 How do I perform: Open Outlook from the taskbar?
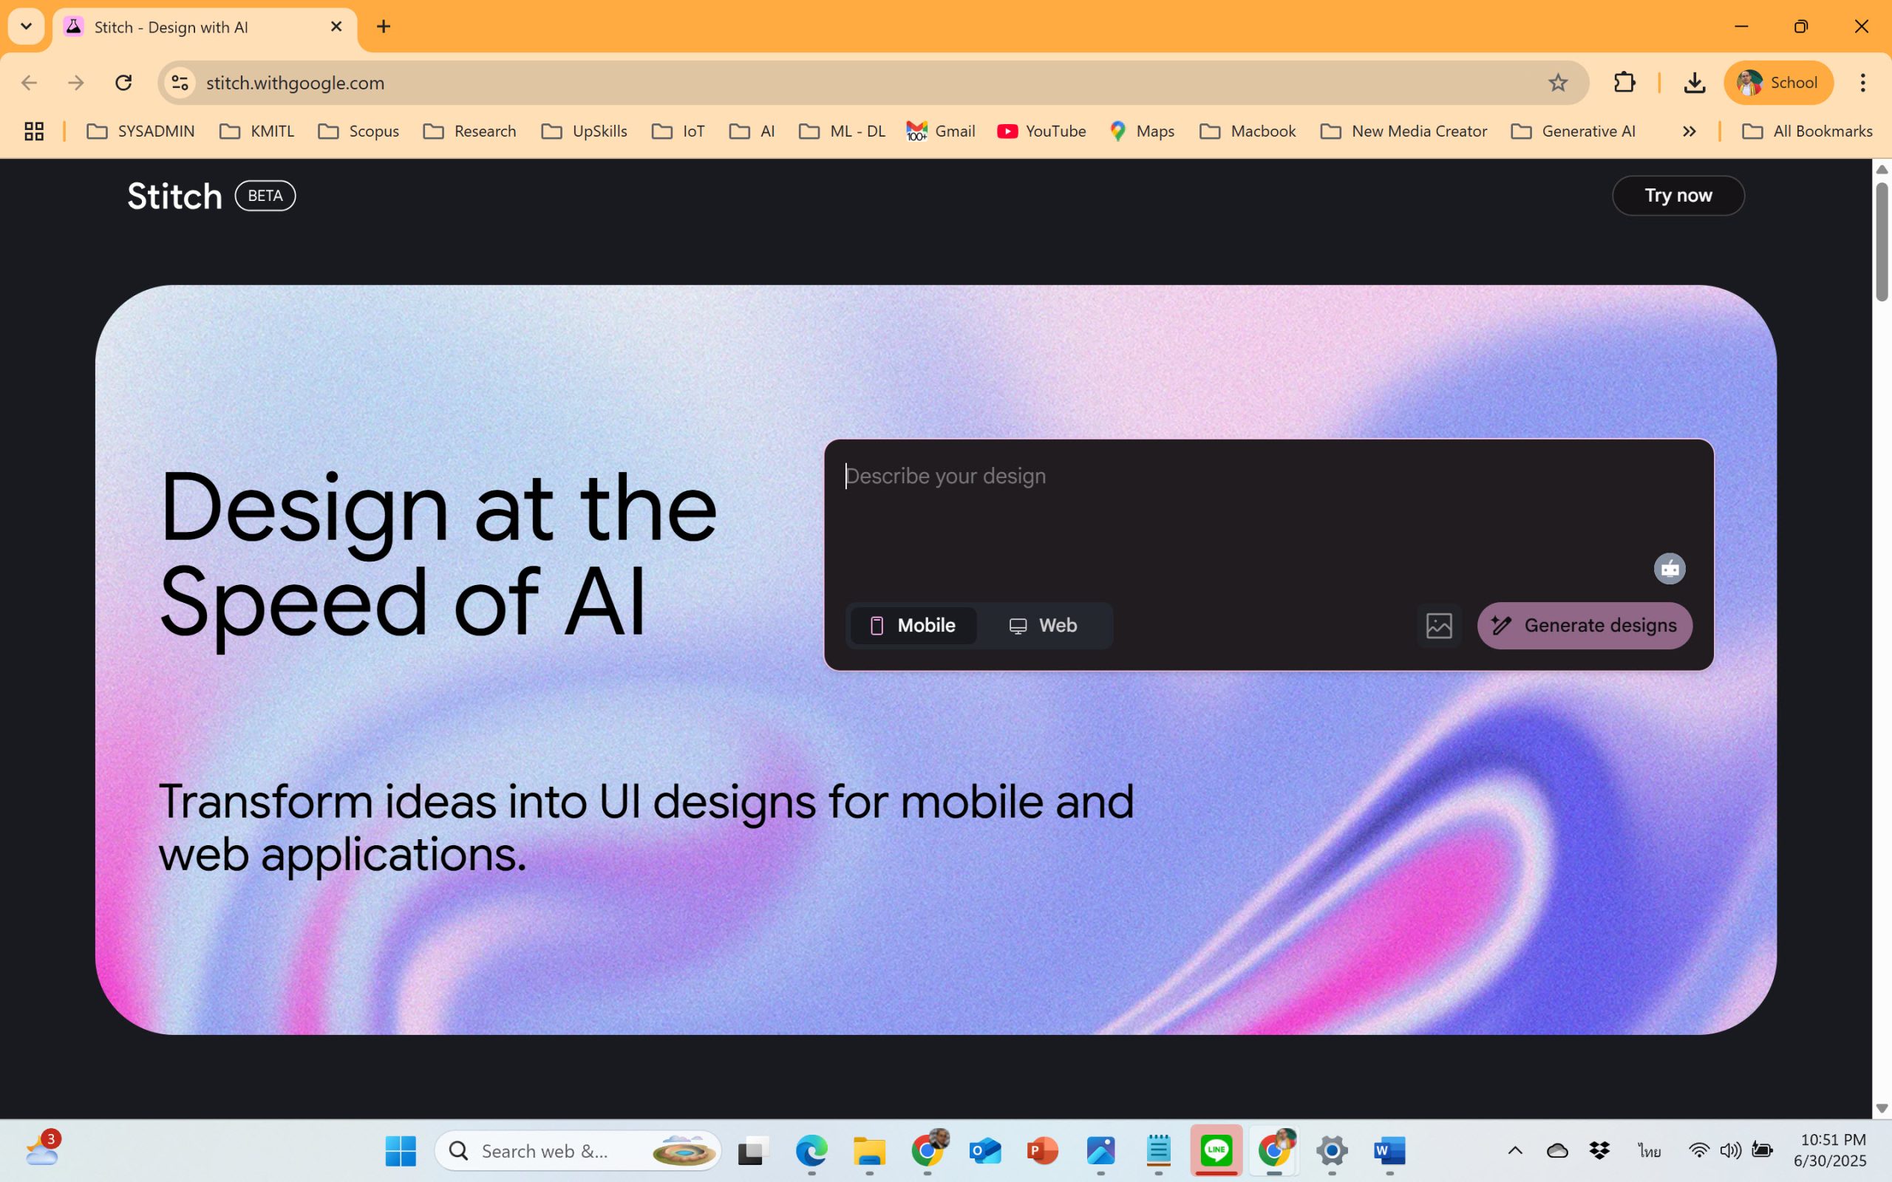[985, 1151]
